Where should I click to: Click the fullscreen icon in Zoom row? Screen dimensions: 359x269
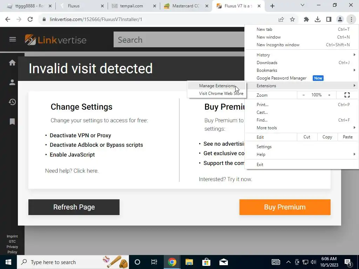tap(347, 95)
